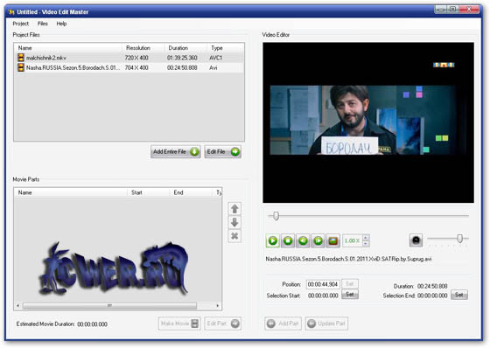Set Selection Start with its Set button
This screenshot has height=348, width=490.
coord(350,295)
